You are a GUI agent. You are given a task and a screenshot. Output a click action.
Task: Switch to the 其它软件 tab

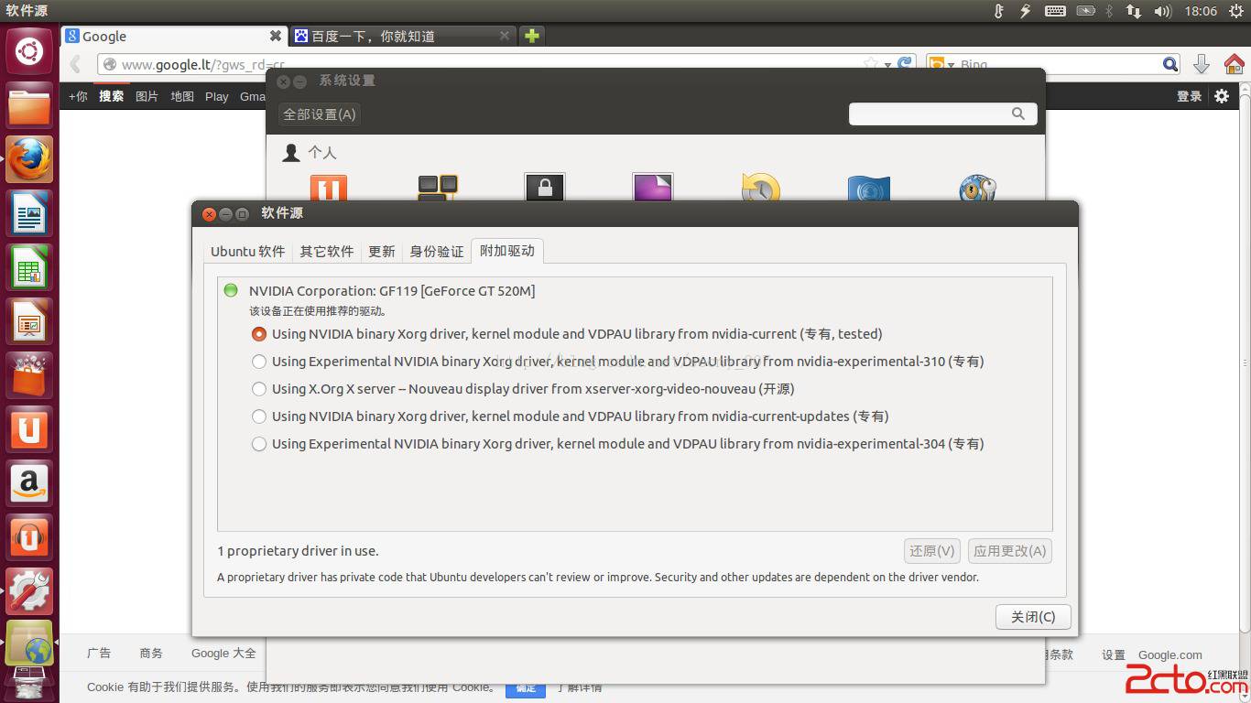pyautogui.click(x=326, y=251)
